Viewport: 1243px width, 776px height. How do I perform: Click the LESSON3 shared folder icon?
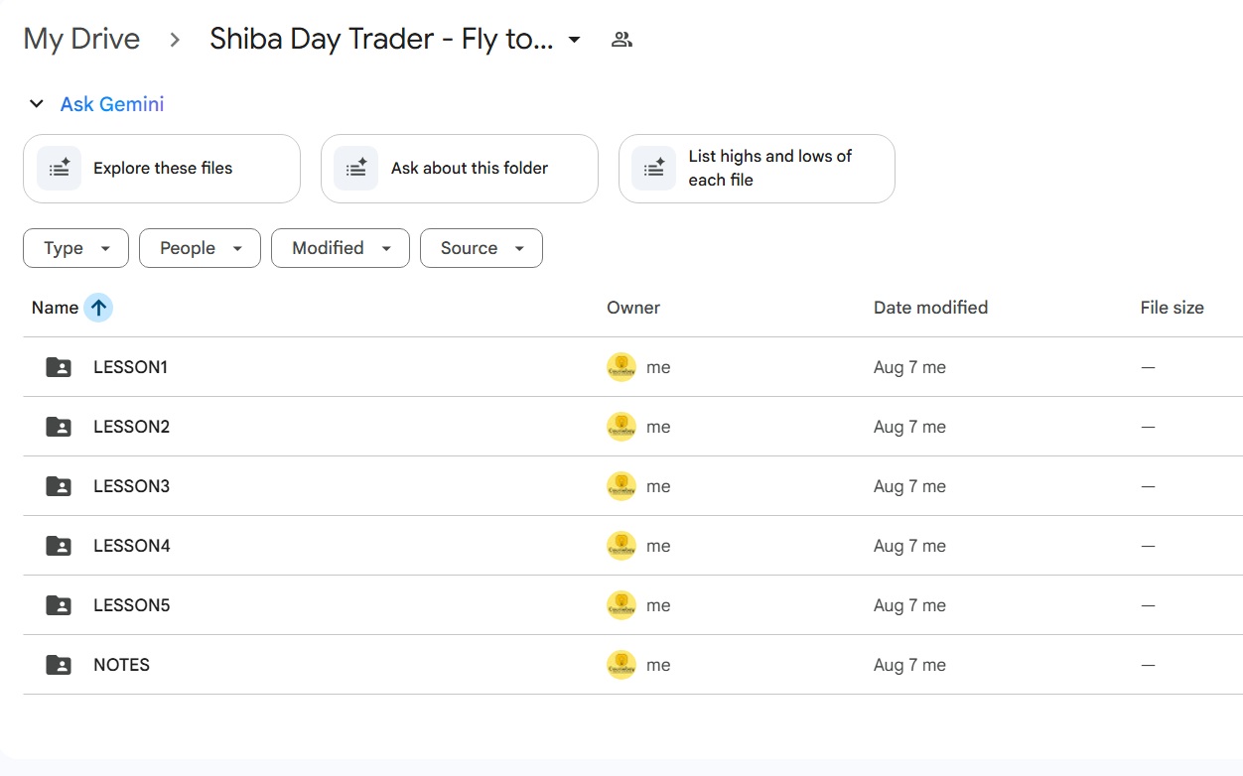(x=59, y=486)
